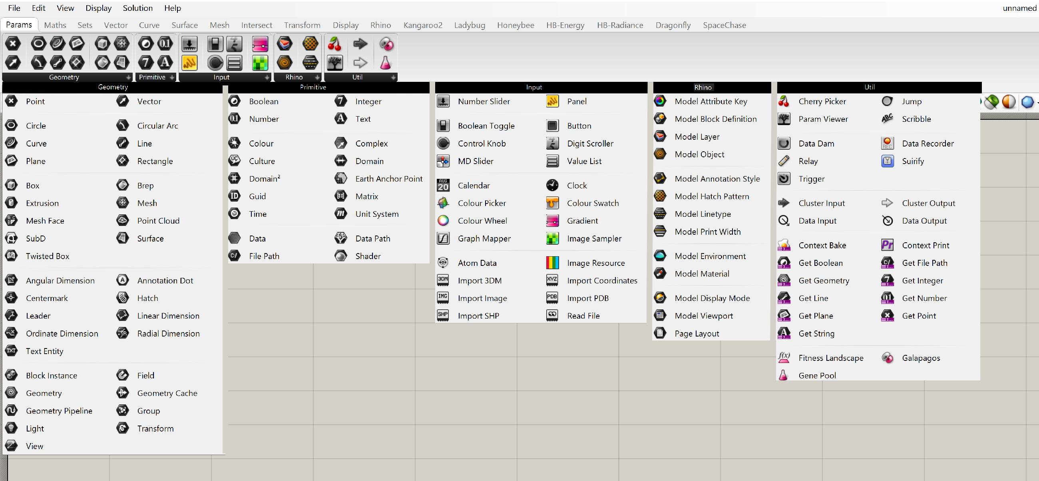Viewport: 1039px width, 481px height.
Task: Choose the Button input component
Action: pyautogui.click(x=578, y=126)
